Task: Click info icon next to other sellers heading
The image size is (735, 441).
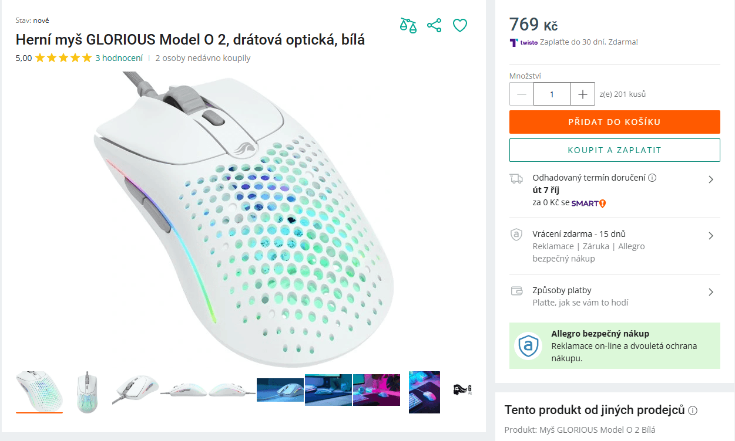Action: pyautogui.click(x=693, y=410)
